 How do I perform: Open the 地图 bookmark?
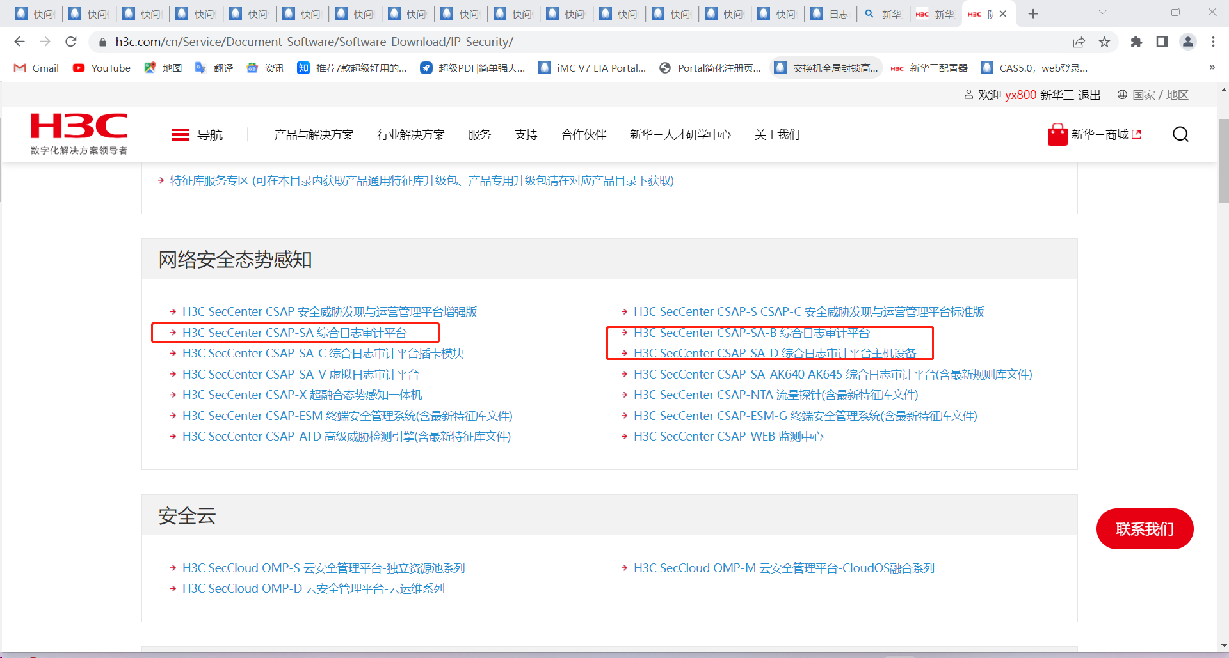tap(163, 68)
